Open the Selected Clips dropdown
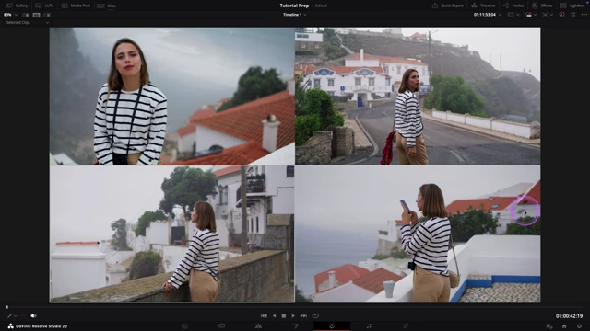 tap(27, 22)
